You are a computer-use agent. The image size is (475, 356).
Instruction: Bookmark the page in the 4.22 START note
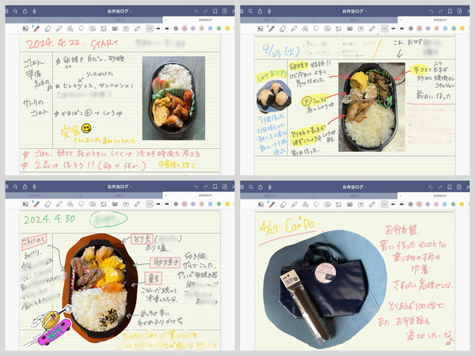tap(215, 11)
